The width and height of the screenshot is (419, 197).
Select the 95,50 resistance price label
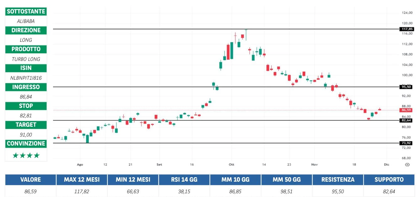tap(406, 87)
